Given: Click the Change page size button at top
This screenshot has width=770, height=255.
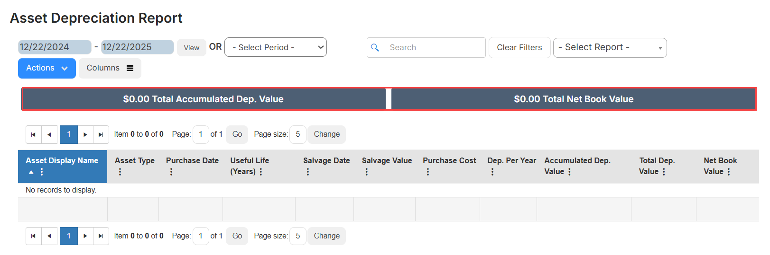Looking at the screenshot, I should click(326, 134).
